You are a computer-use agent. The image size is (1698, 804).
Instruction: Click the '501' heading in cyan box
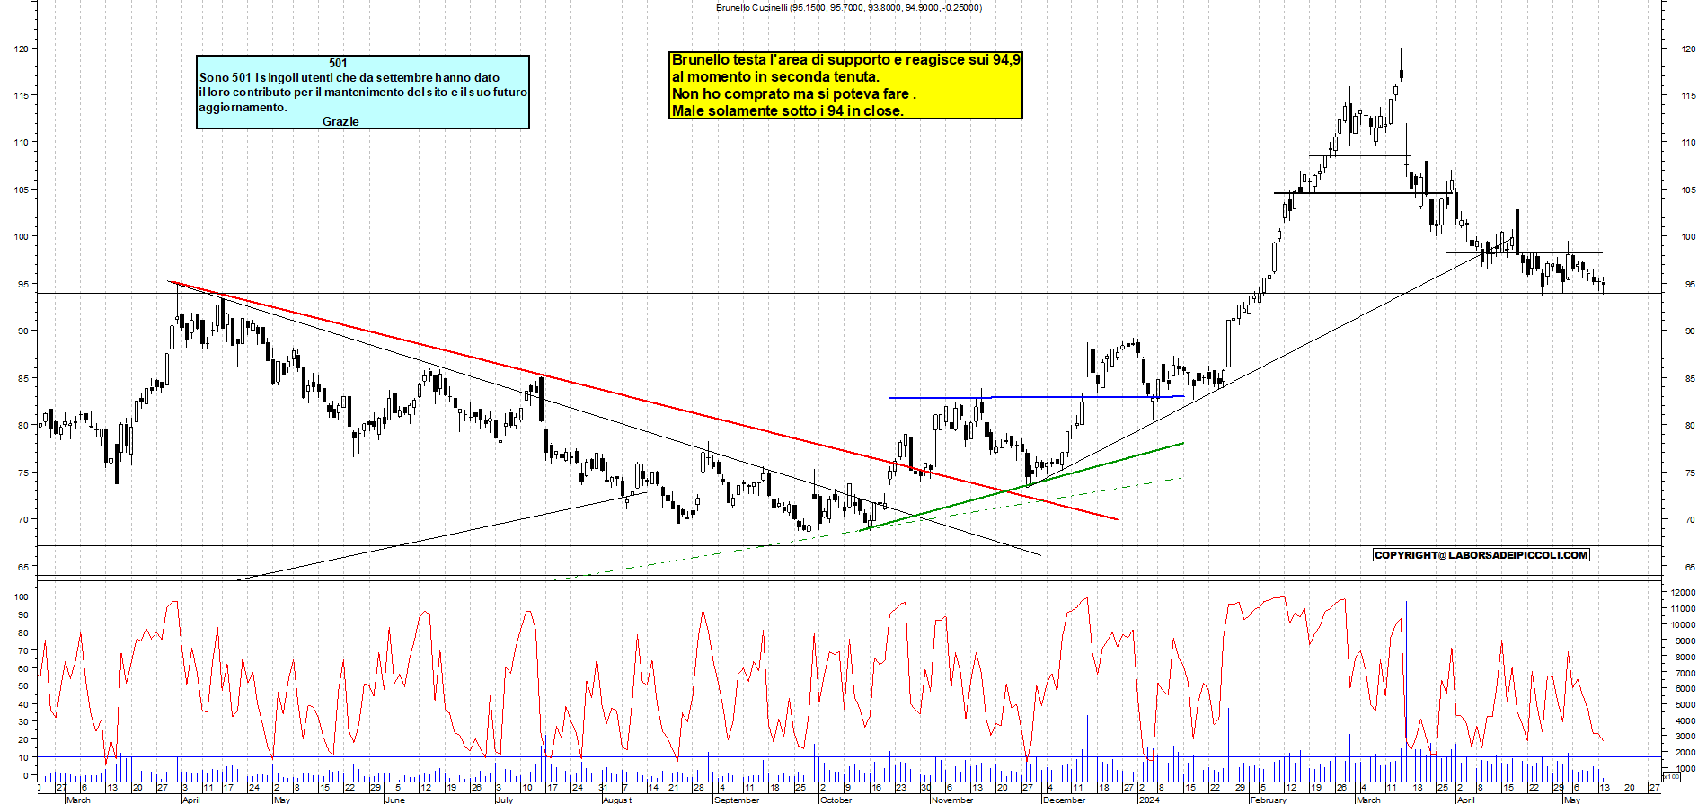338,63
